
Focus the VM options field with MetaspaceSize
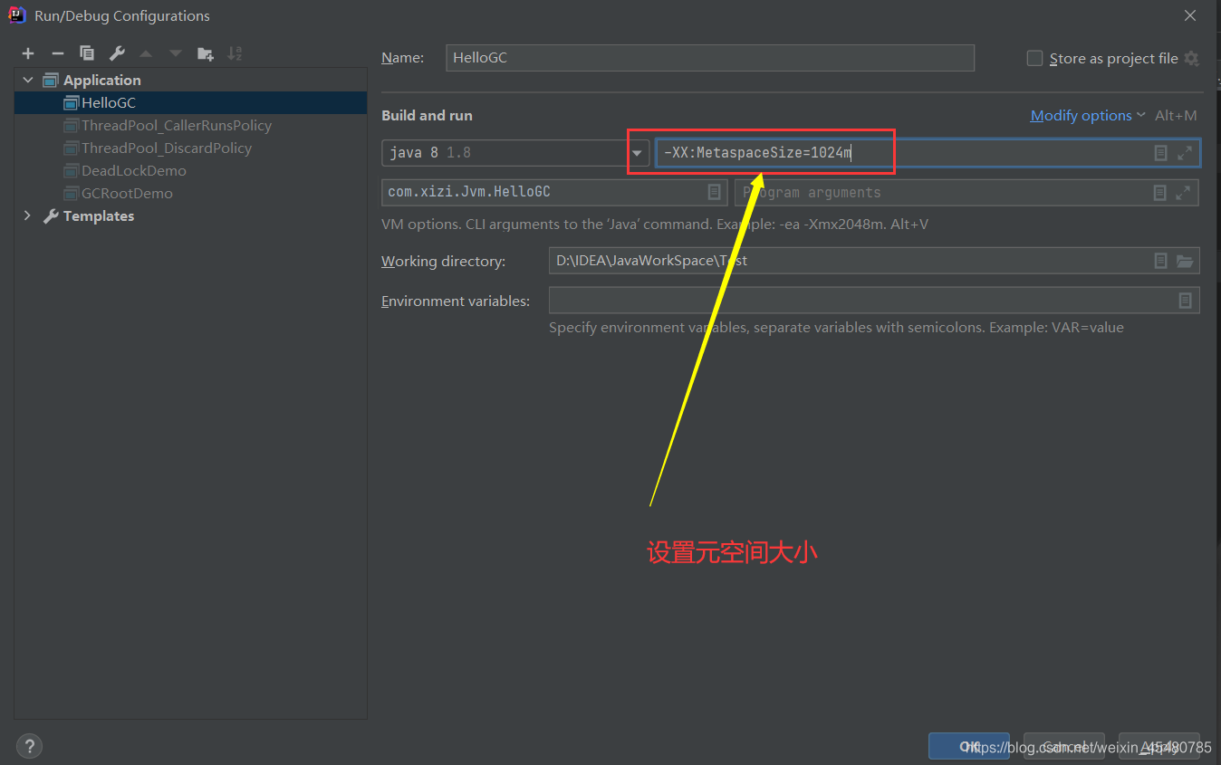928,153
